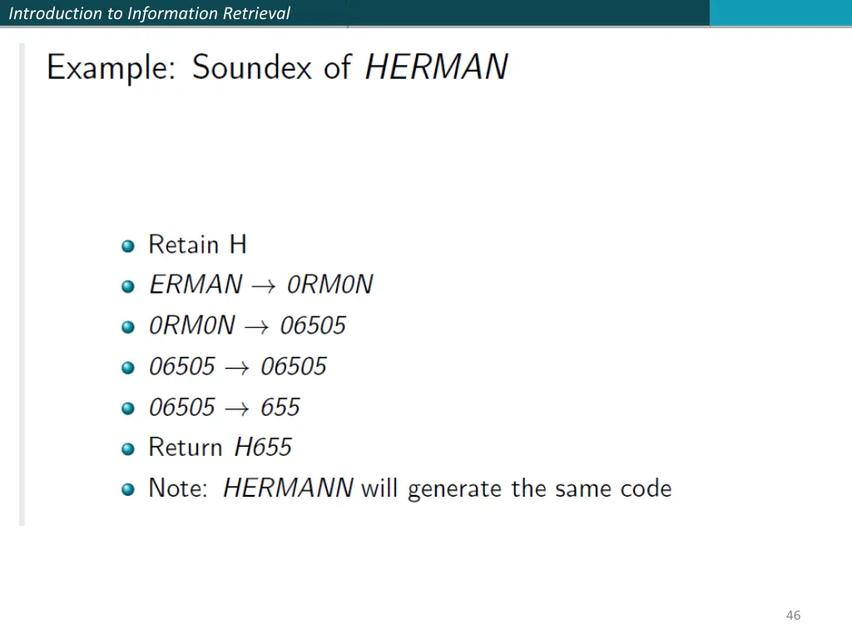Select the "Retain H" text line
This screenshot has height=639, width=852.
click(x=197, y=244)
